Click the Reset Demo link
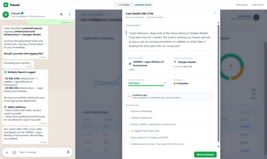267x159 pixels. pos(258,5)
